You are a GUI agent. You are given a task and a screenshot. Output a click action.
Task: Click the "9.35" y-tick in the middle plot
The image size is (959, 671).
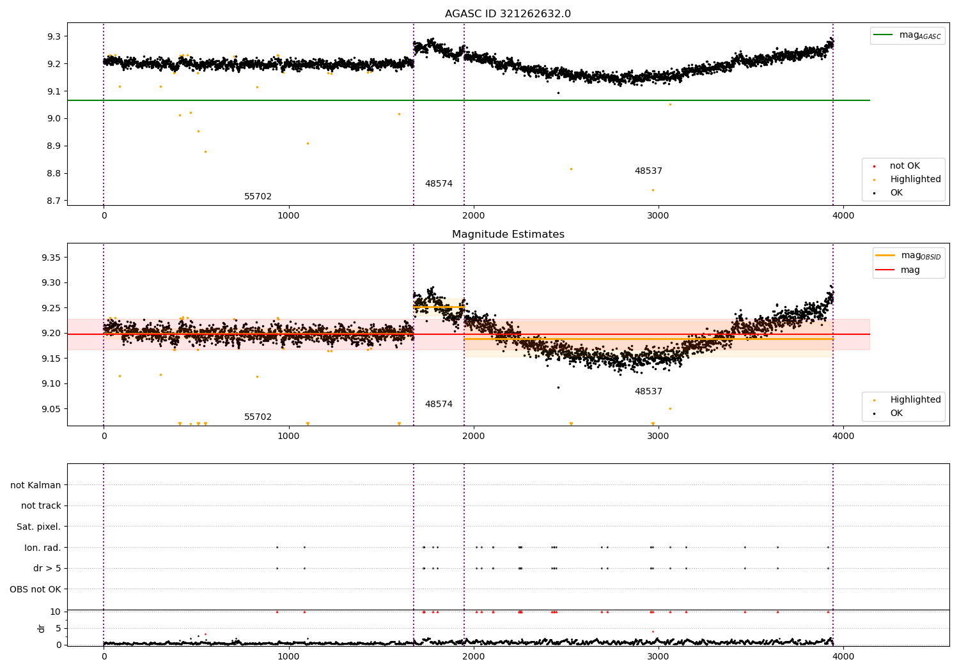[51, 258]
